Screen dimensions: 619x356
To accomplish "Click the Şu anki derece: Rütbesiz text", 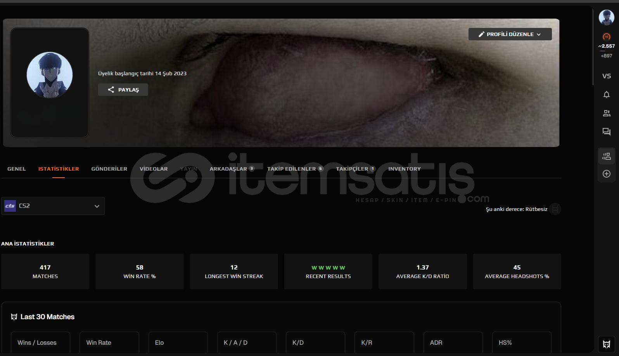I will pyautogui.click(x=517, y=209).
